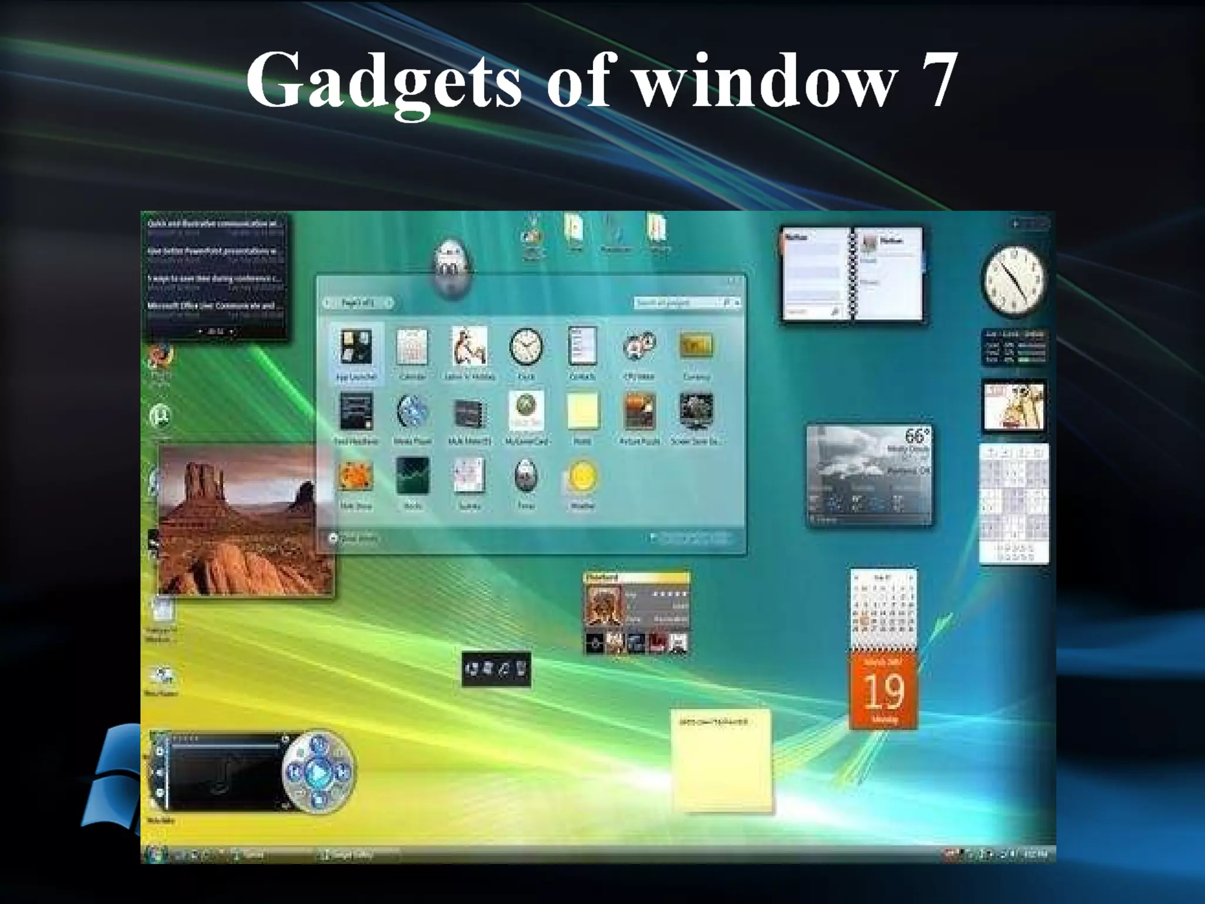Select the Calendar gadget in gallery

pyautogui.click(x=412, y=347)
